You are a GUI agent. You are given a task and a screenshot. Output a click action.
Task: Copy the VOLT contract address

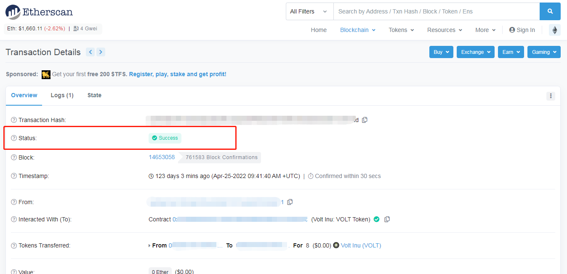click(x=387, y=219)
